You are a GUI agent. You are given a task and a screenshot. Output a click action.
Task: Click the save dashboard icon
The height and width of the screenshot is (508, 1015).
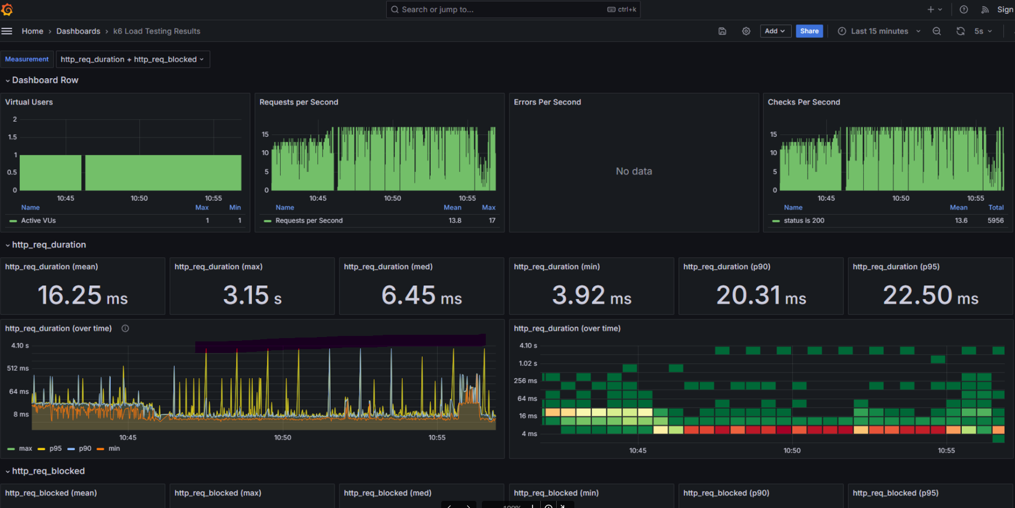tap(722, 31)
